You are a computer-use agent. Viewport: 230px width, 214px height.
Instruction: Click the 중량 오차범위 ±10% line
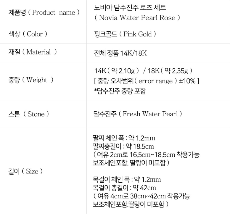(x=146, y=81)
